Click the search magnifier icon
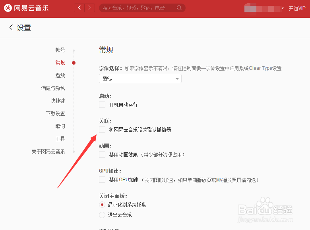The width and height of the screenshot is (310, 230). tap(179, 8)
